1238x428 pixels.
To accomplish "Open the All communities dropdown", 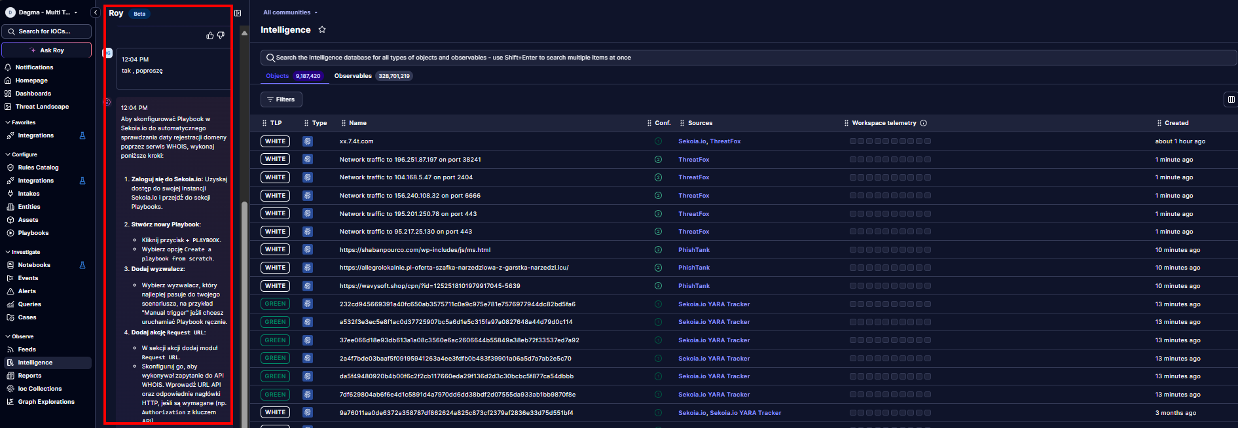I will 290,12.
